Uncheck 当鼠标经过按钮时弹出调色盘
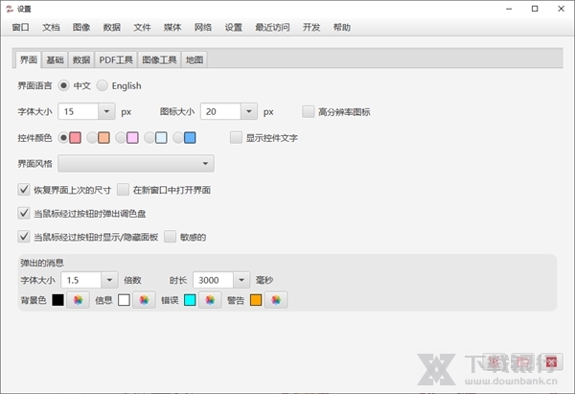 click(x=24, y=213)
